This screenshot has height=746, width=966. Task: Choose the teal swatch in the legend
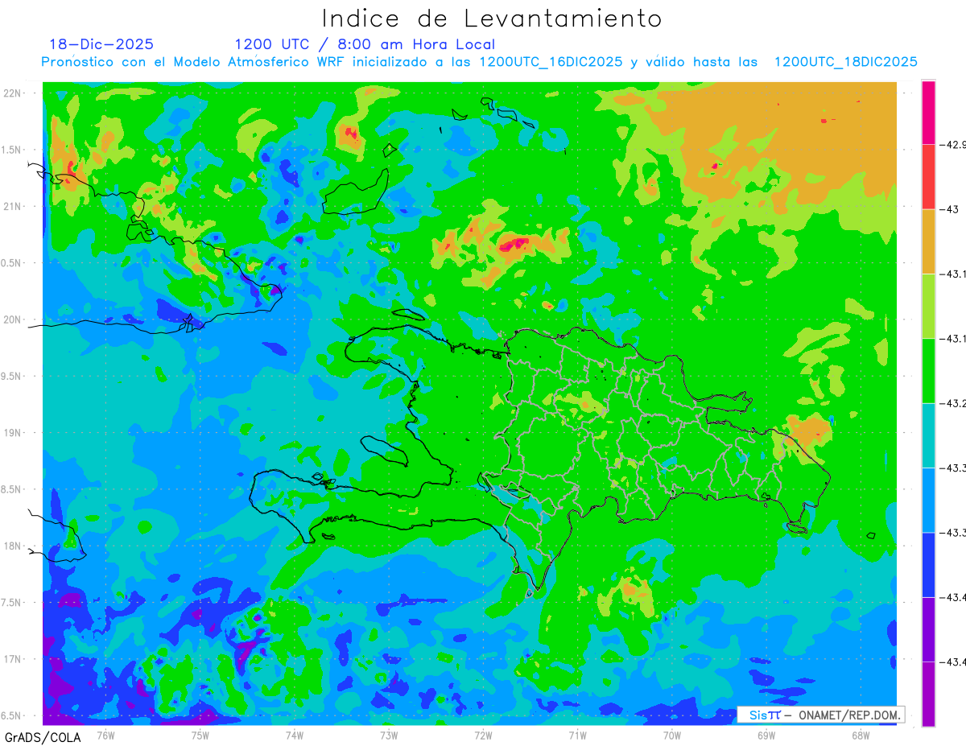coord(928,435)
